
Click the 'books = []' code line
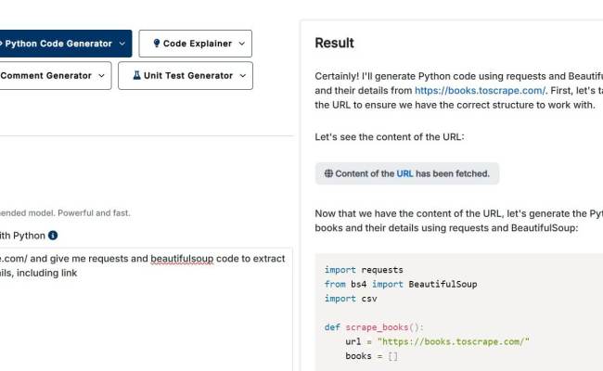(x=371, y=356)
